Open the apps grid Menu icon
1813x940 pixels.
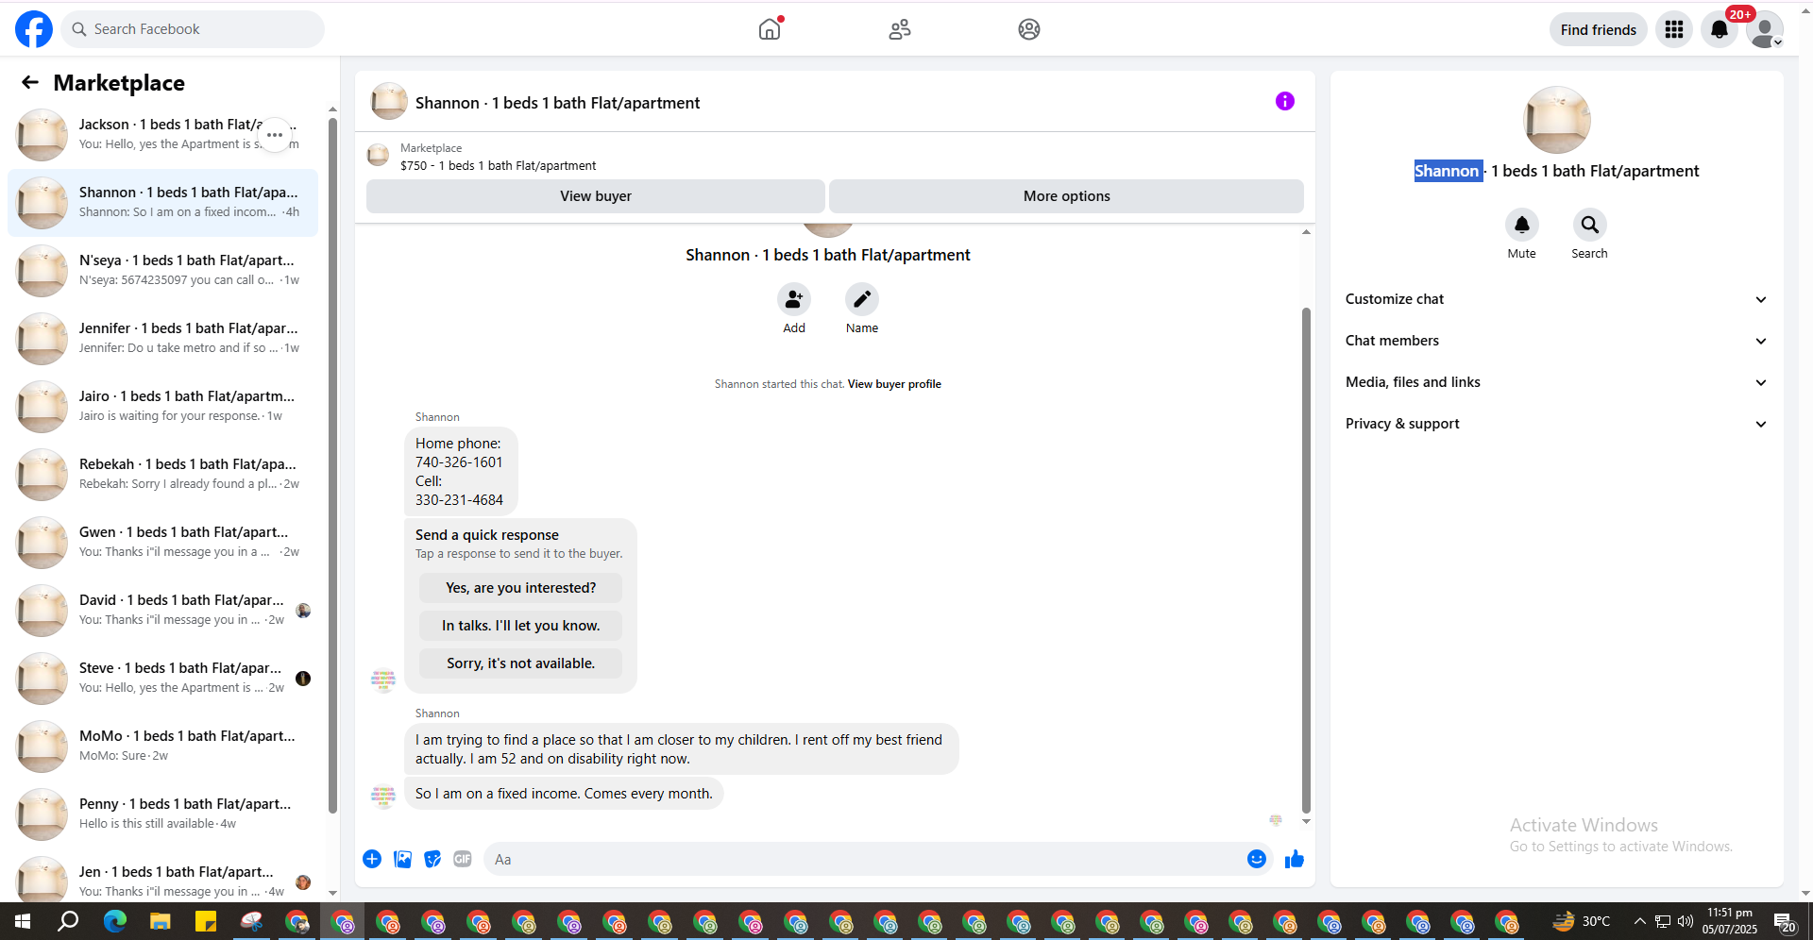pos(1674,29)
